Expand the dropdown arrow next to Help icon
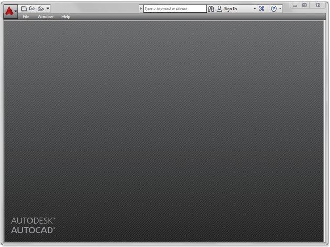 point(280,9)
